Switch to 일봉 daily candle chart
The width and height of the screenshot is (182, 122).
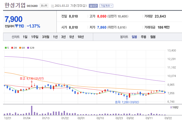pos(135,37)
